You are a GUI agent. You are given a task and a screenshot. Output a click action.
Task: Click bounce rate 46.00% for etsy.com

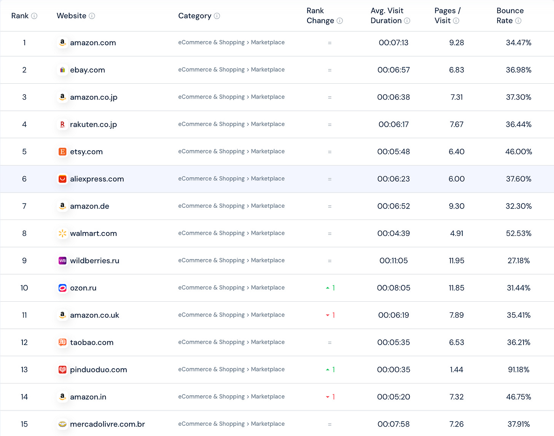tap(519, 152)
